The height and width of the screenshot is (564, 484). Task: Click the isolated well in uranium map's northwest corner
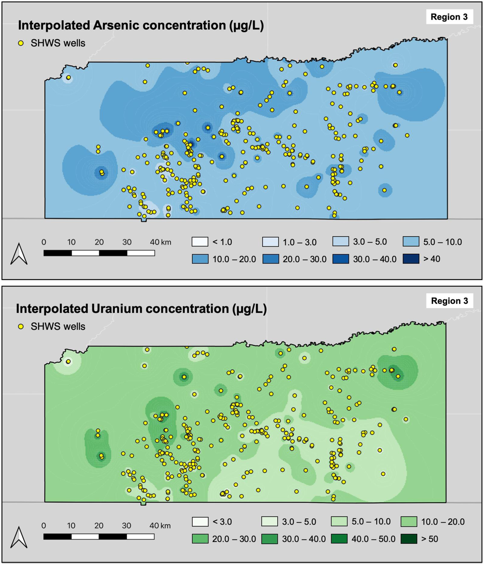(x=68, y=362)
